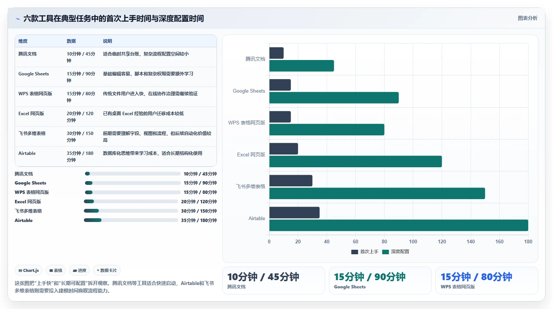
Task: Click the dark 首次上手 bar for Excel 网页版
Action: tap(283, 148)
